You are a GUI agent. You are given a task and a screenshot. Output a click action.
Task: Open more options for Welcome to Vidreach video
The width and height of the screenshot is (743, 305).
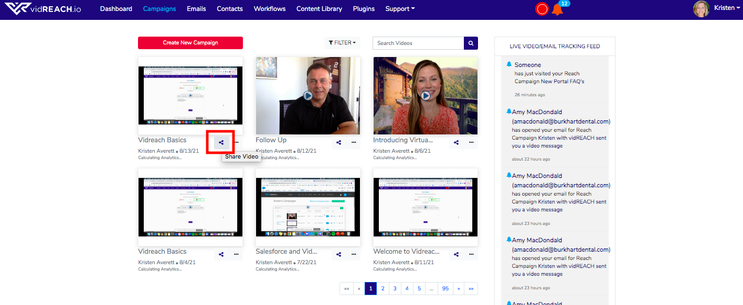pyautogui.click(x=471, y=254)
